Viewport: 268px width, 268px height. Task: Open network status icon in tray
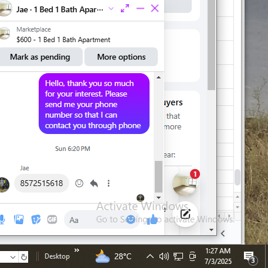(178, 256)
